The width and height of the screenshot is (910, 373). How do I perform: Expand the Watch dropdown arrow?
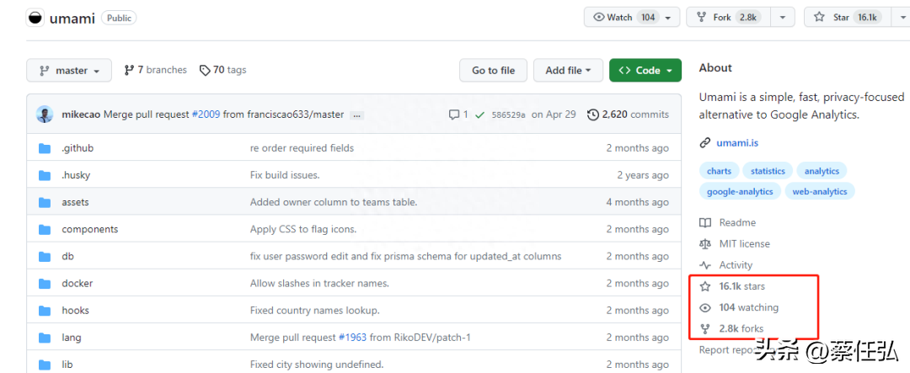click(668, 18)
